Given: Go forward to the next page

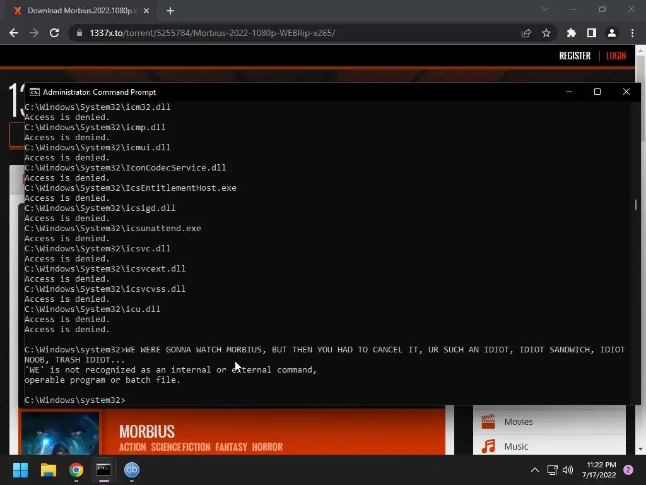Looking at the screenshot, I should [34, 33].
